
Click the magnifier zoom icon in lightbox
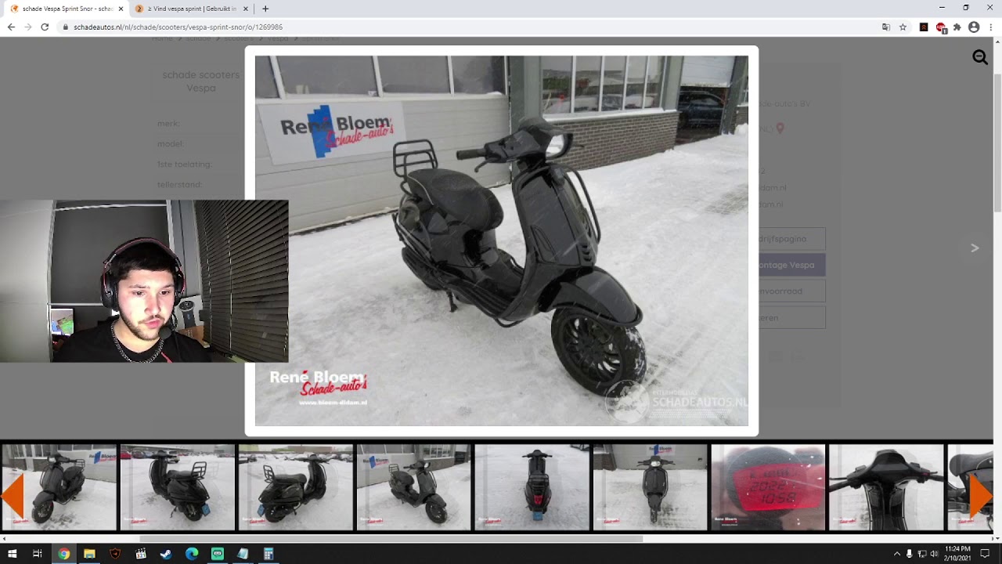(980, 57)
